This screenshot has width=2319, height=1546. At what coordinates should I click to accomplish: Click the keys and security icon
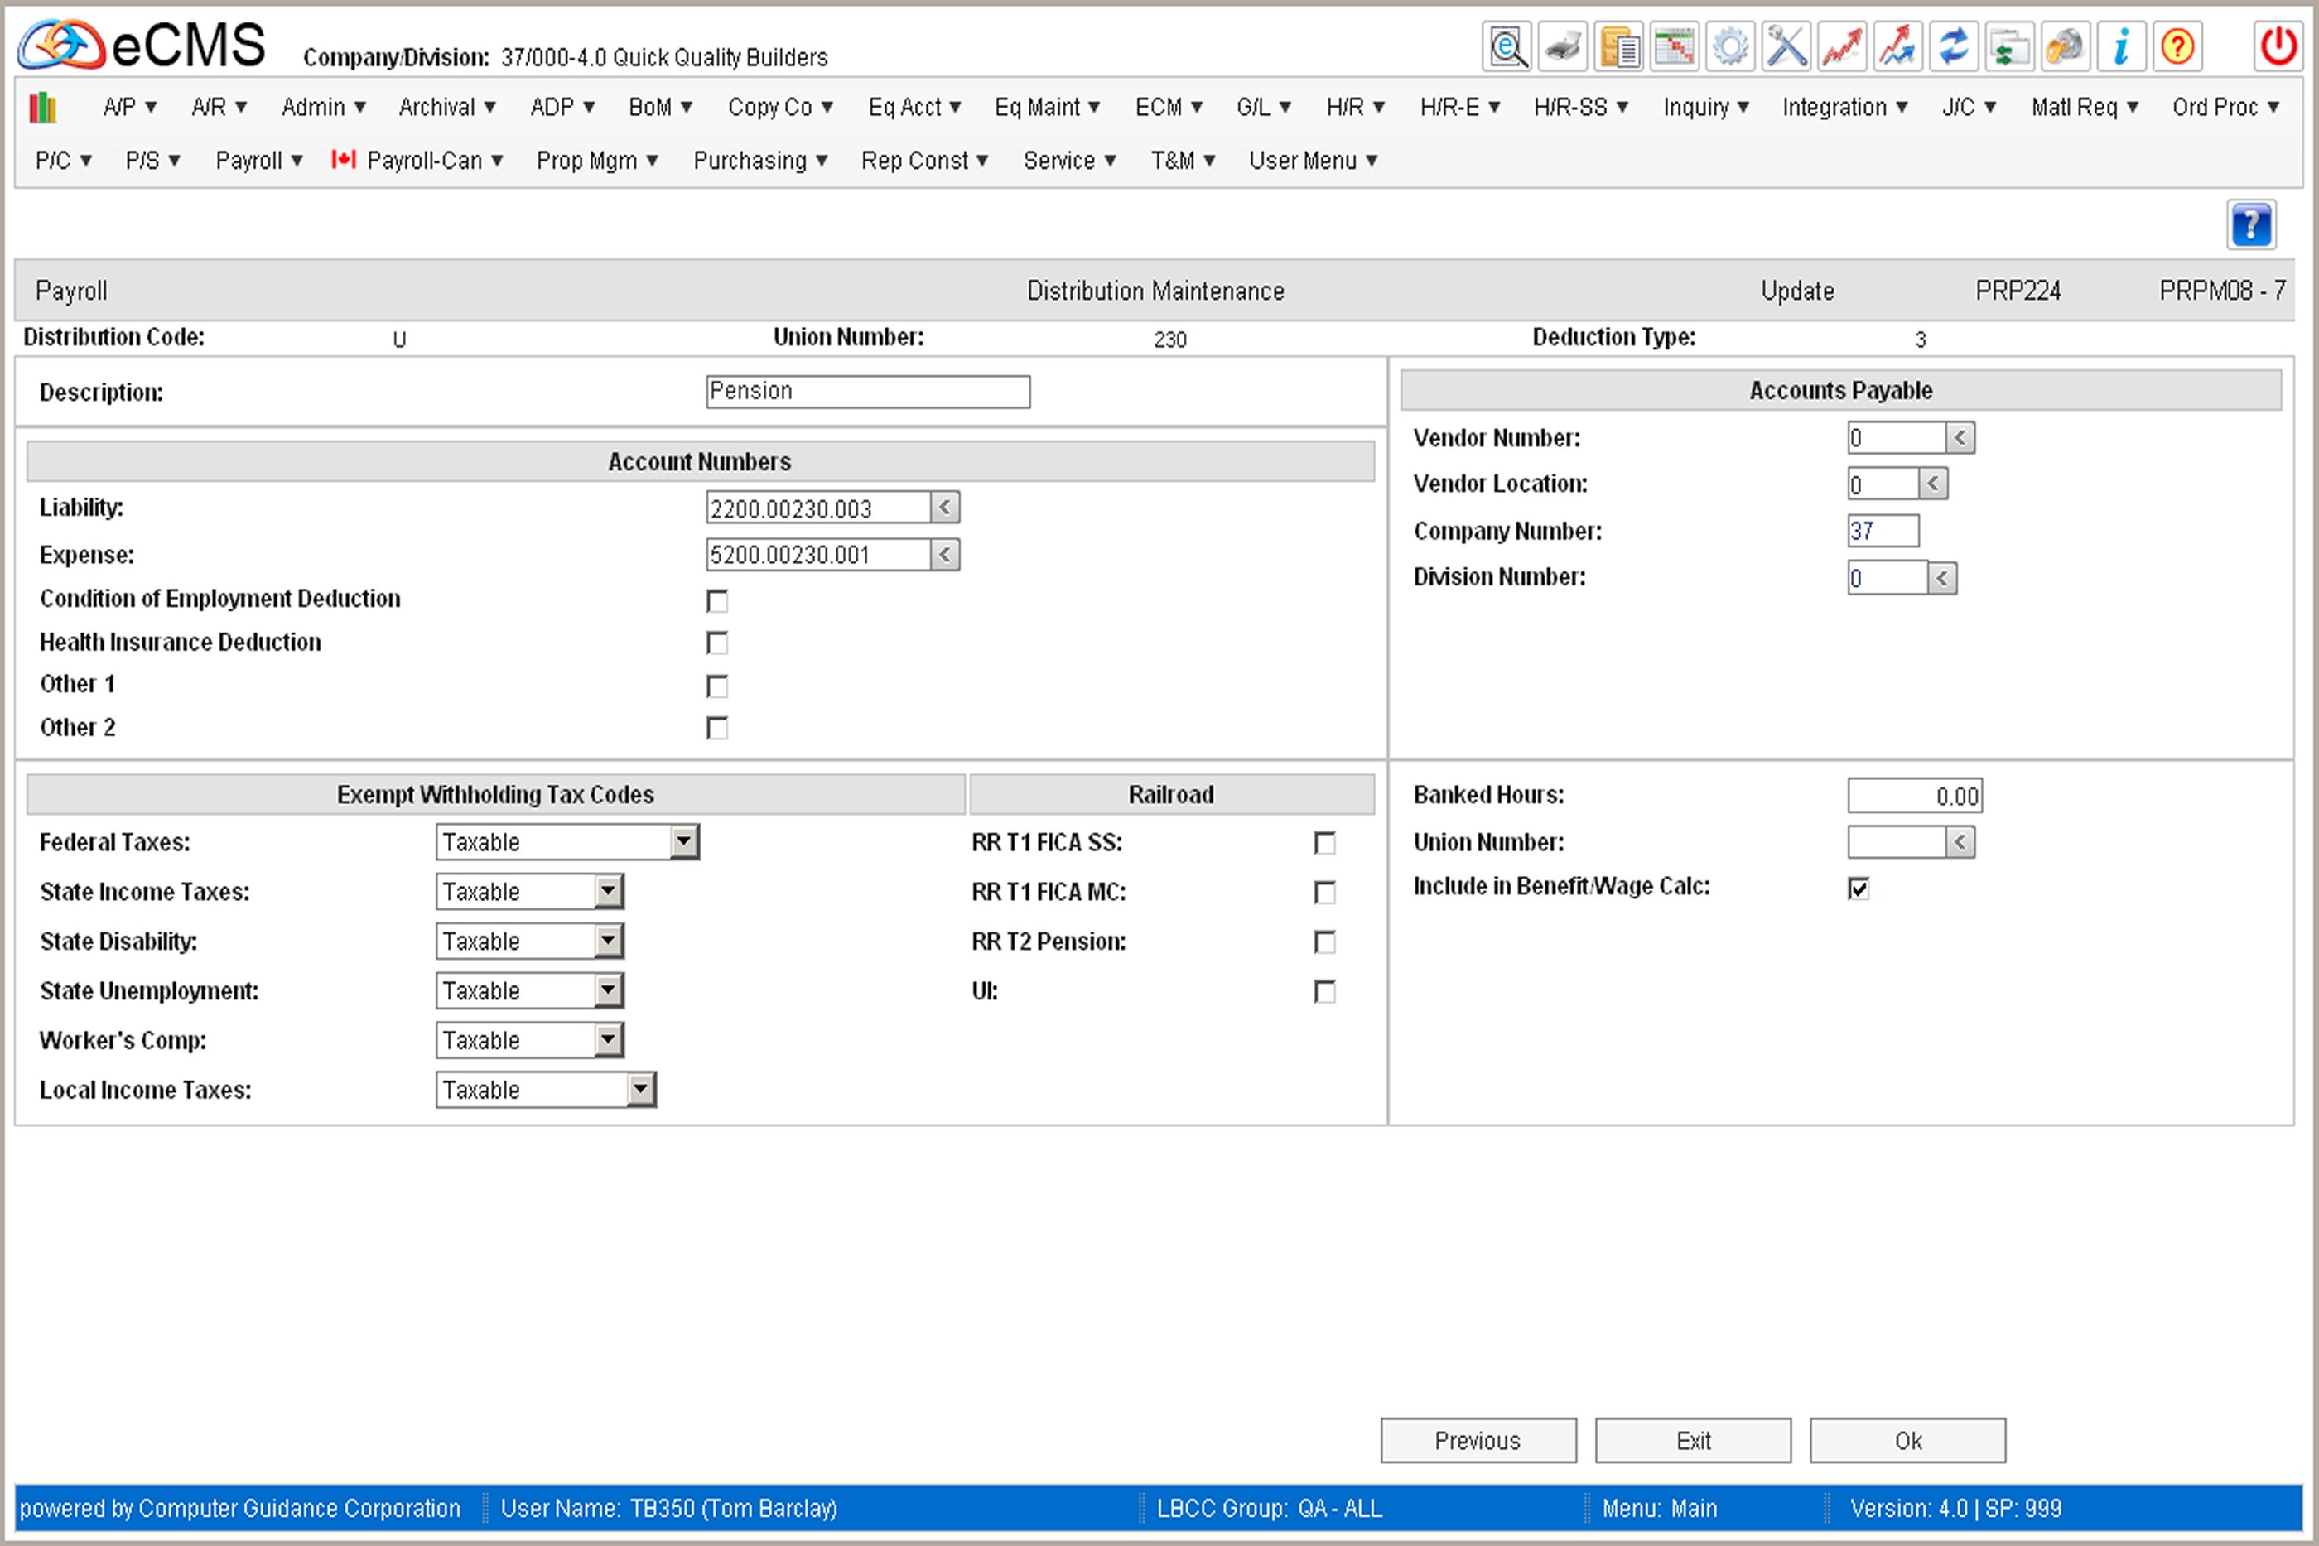pyautogui.click(x=2066, y=46)
